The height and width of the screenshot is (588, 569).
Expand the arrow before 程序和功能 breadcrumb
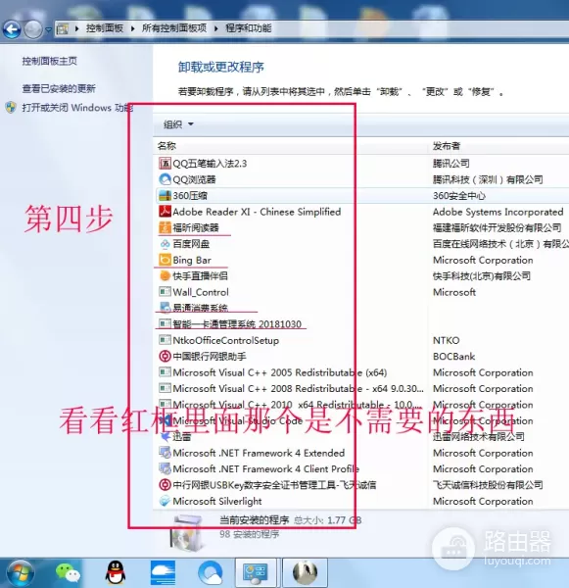pos(216,28)
